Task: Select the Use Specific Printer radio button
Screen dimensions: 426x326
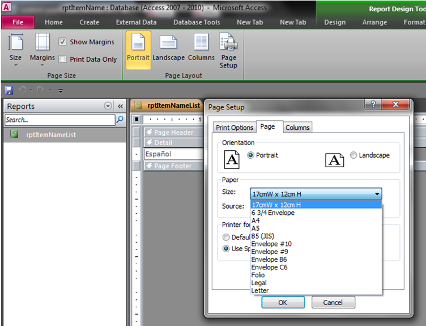Action: coord(226,248)
